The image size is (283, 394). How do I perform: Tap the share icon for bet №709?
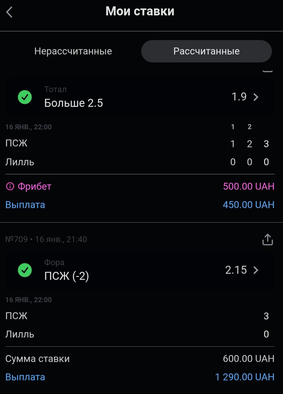[x=267, y=239]
